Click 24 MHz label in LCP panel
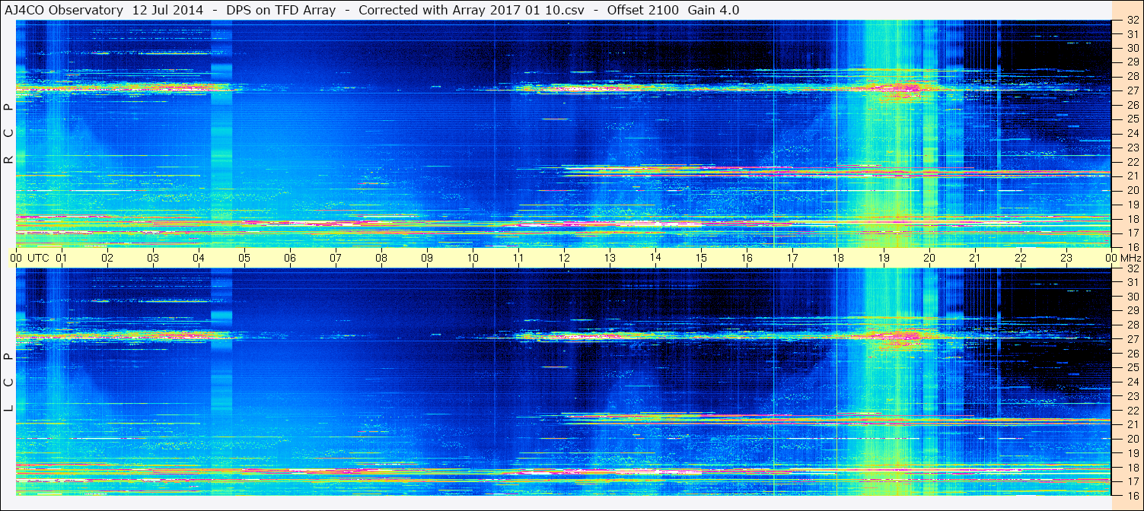The height and width of the screenshot is (511, 1144). 1133,381
